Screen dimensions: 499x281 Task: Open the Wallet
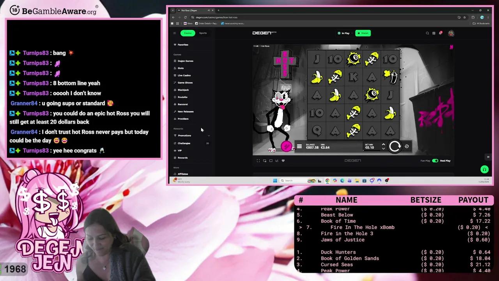(x=363, y=33)
